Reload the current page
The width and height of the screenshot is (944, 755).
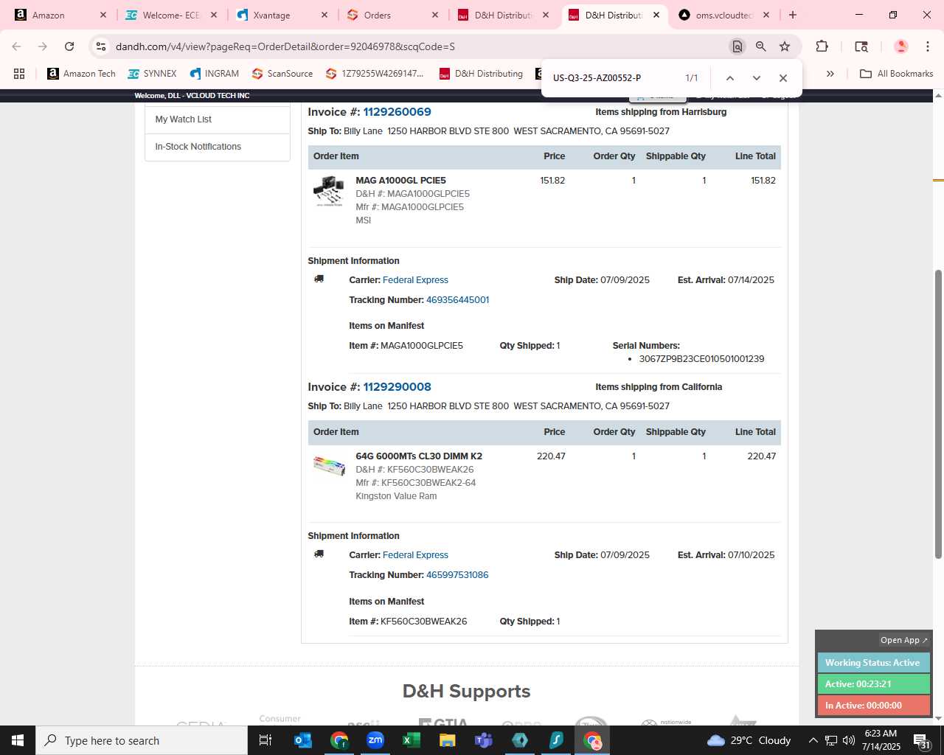[69, 46]
